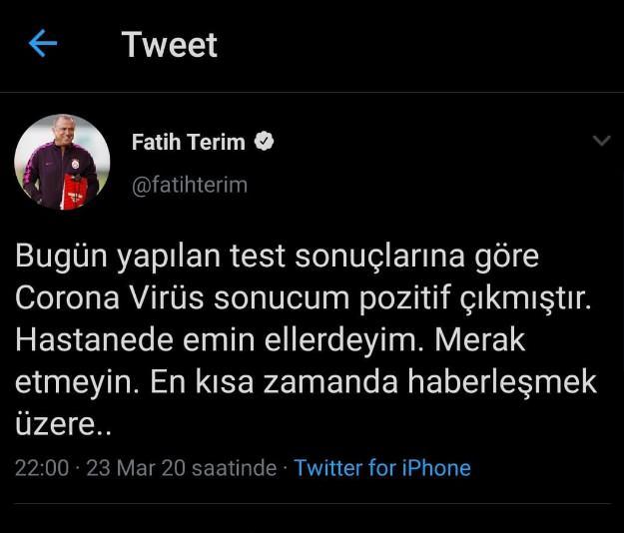Image resolution: width=624 pixels, height=533 pixels.
Task: Click the word haberleşmek in the tweet
Action: pos(502,382)
